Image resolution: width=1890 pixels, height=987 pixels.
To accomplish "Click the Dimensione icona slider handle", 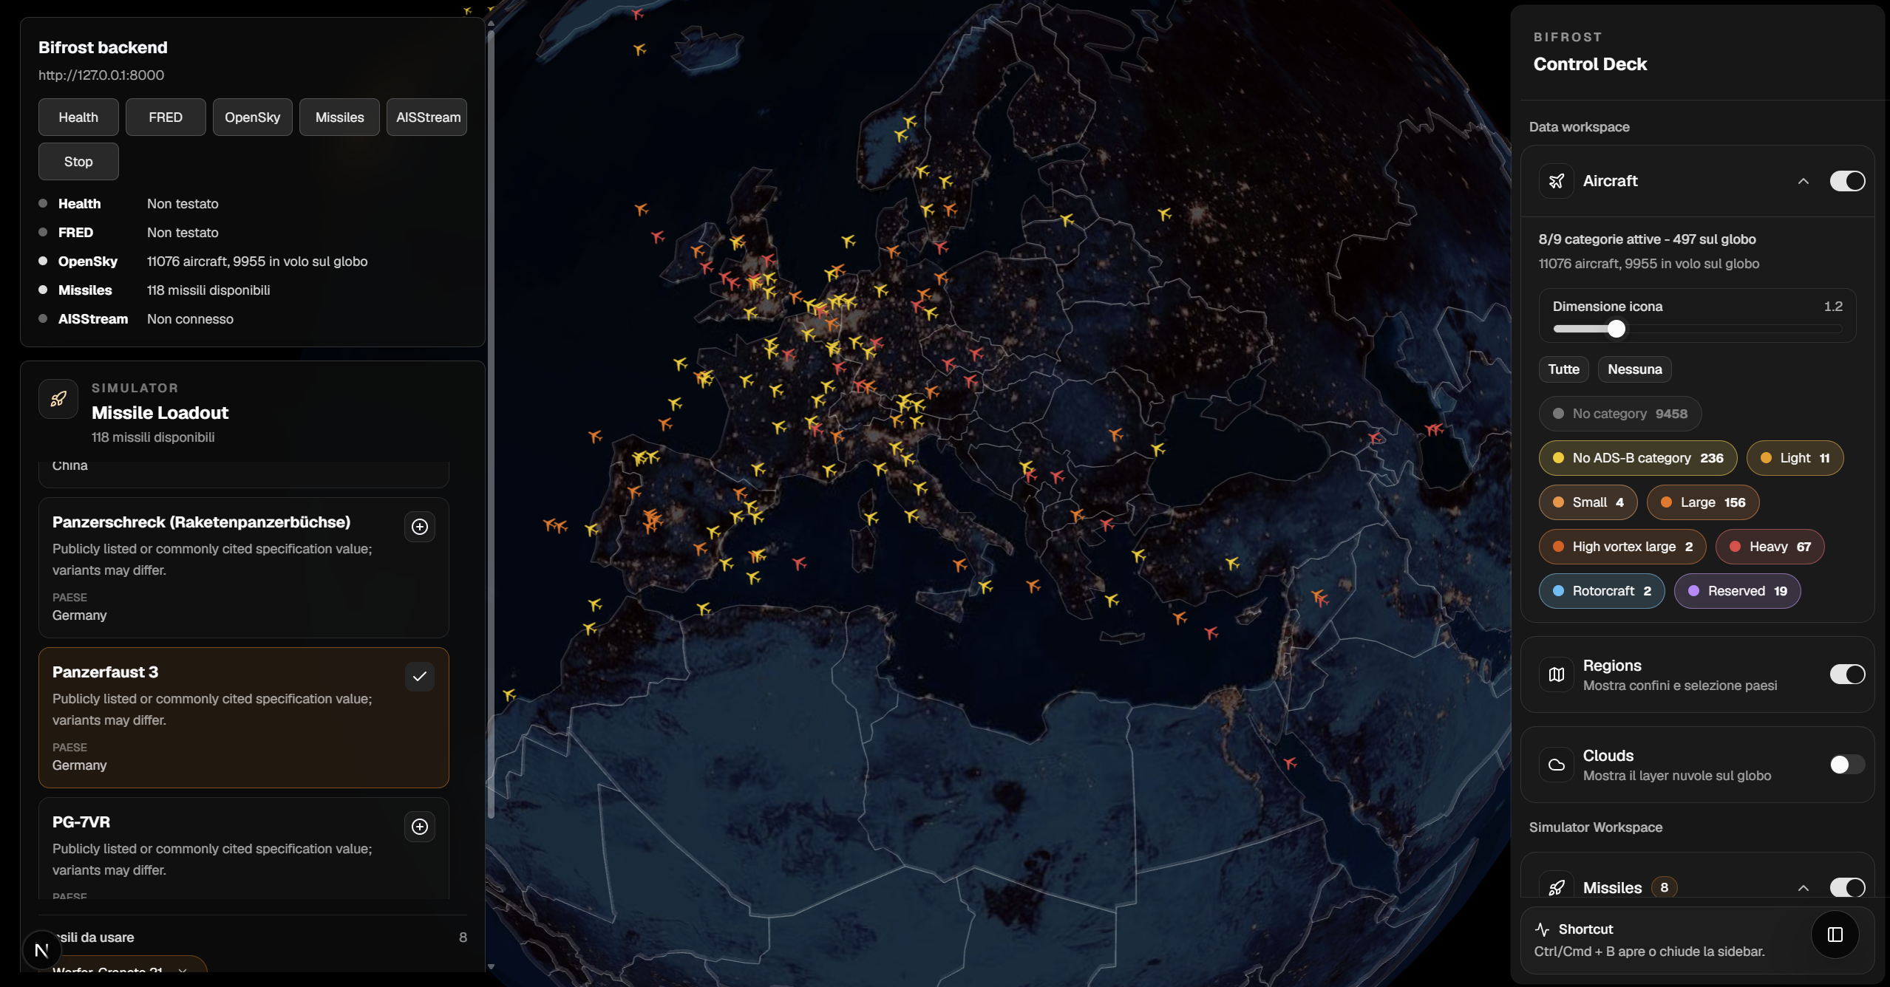I will [1617, 329].
